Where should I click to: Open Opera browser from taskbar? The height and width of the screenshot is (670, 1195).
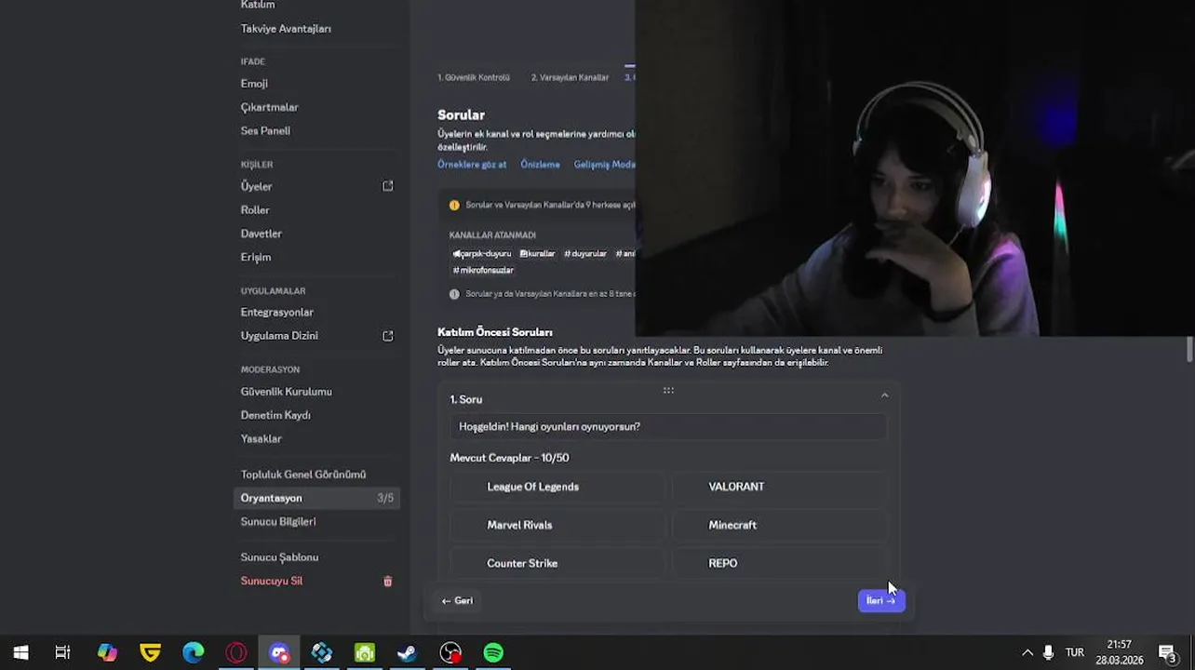click(x=236, y=653)
